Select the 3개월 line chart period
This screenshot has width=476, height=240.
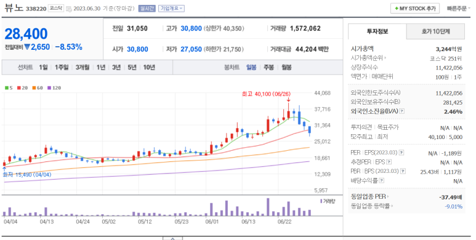(83, 67)
